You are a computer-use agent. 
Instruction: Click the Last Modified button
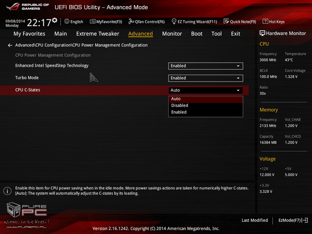coord(255,221)
